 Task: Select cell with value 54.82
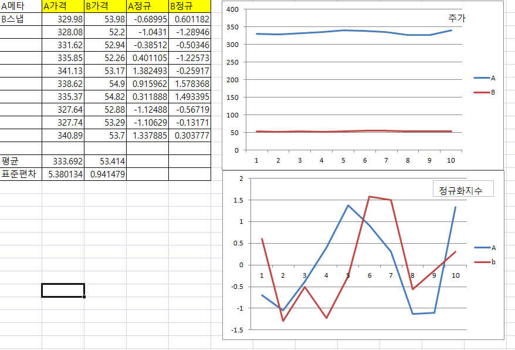[105, 97]
